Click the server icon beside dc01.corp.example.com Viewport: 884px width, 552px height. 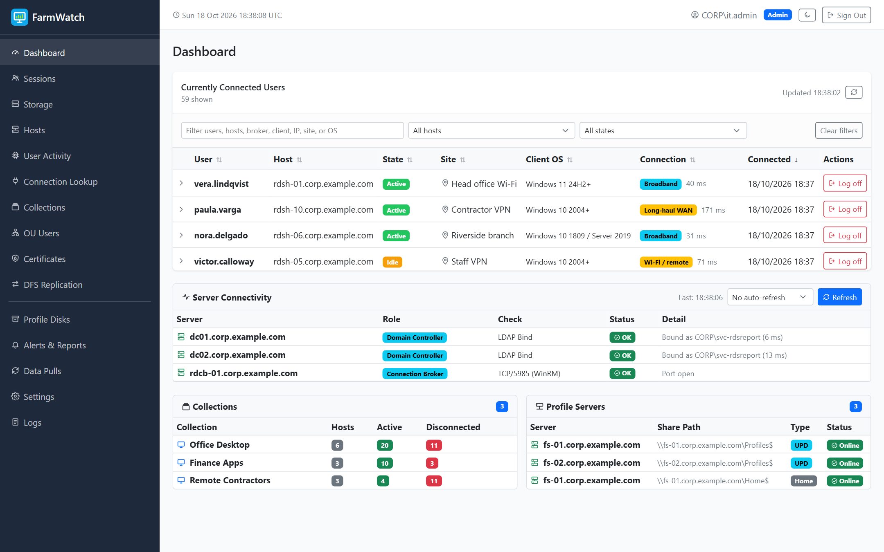[x=181, y=337]
